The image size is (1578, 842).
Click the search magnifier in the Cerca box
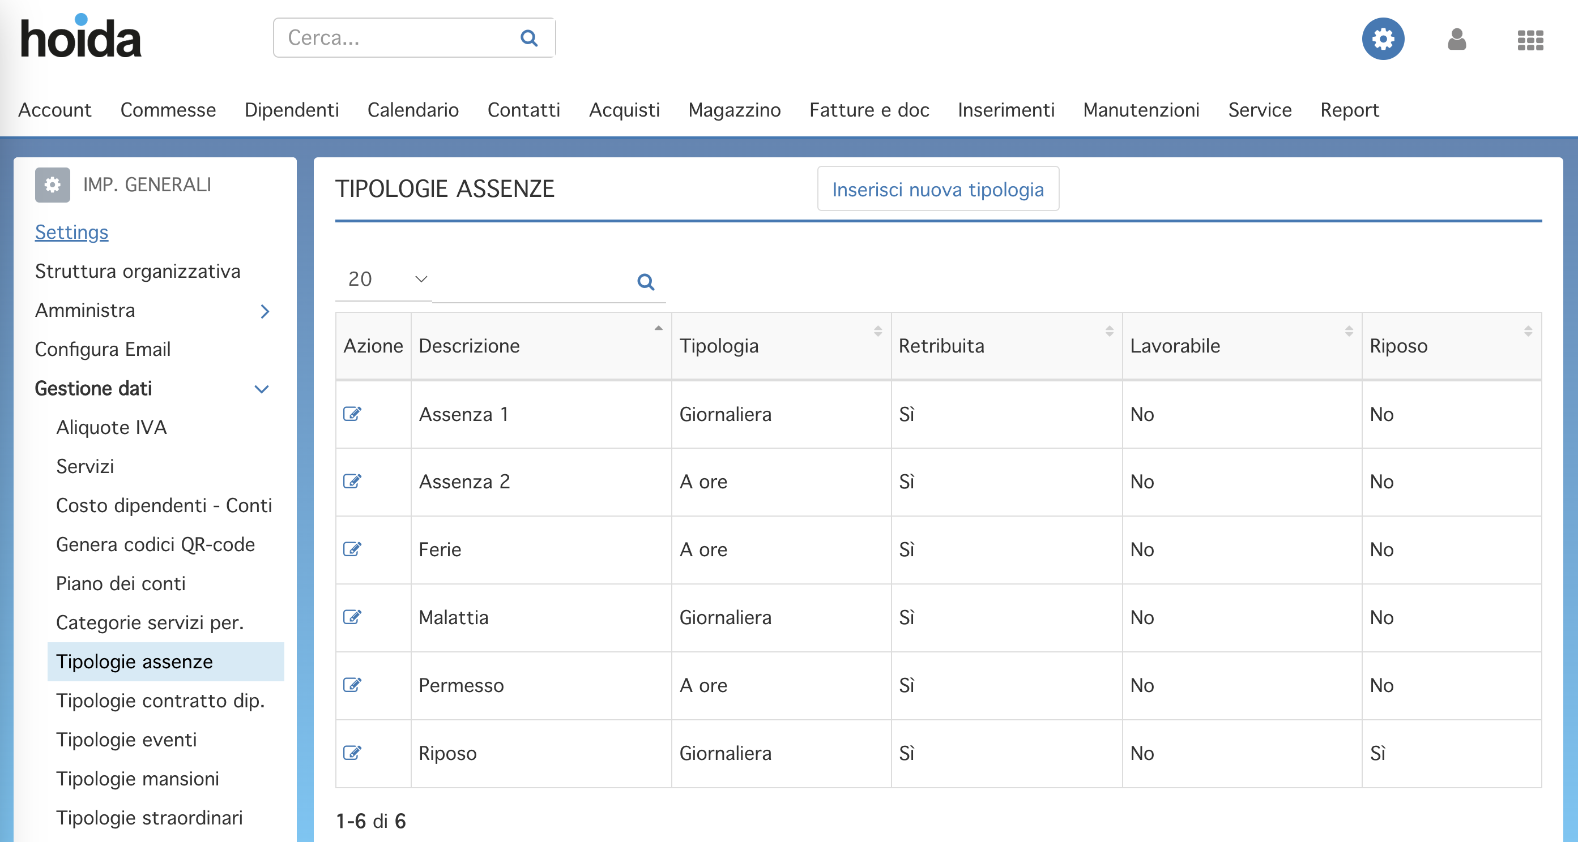(528, 38)
